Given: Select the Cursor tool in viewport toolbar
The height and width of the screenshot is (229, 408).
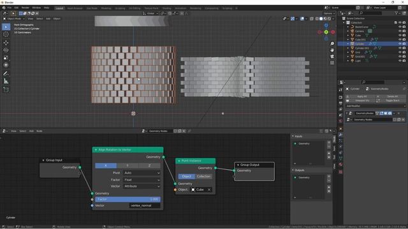Looking at the screenshot, I should click(x=6, y=34).
